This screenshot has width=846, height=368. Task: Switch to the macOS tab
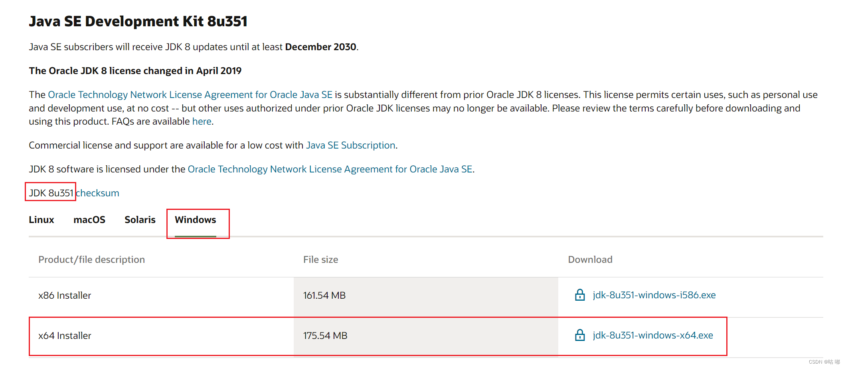(x=89, y=220)
